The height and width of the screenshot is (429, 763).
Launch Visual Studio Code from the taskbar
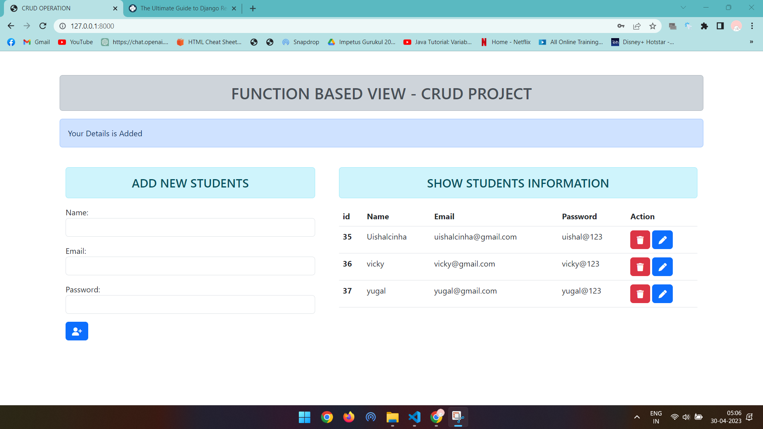coord(414,417)
